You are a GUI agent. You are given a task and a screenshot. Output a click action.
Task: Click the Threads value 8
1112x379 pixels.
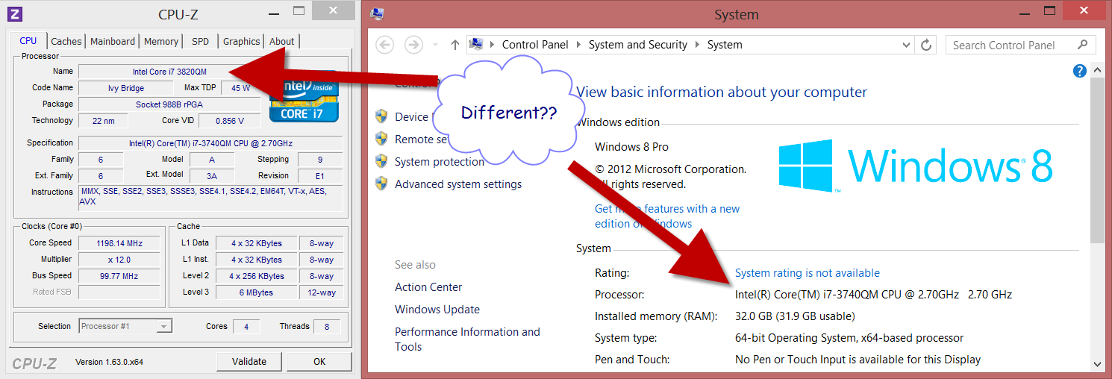[x=326, y=326]
